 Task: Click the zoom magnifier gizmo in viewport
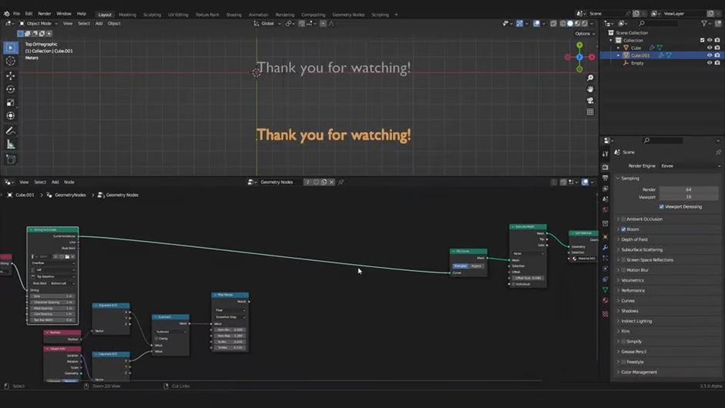point(590,78)
